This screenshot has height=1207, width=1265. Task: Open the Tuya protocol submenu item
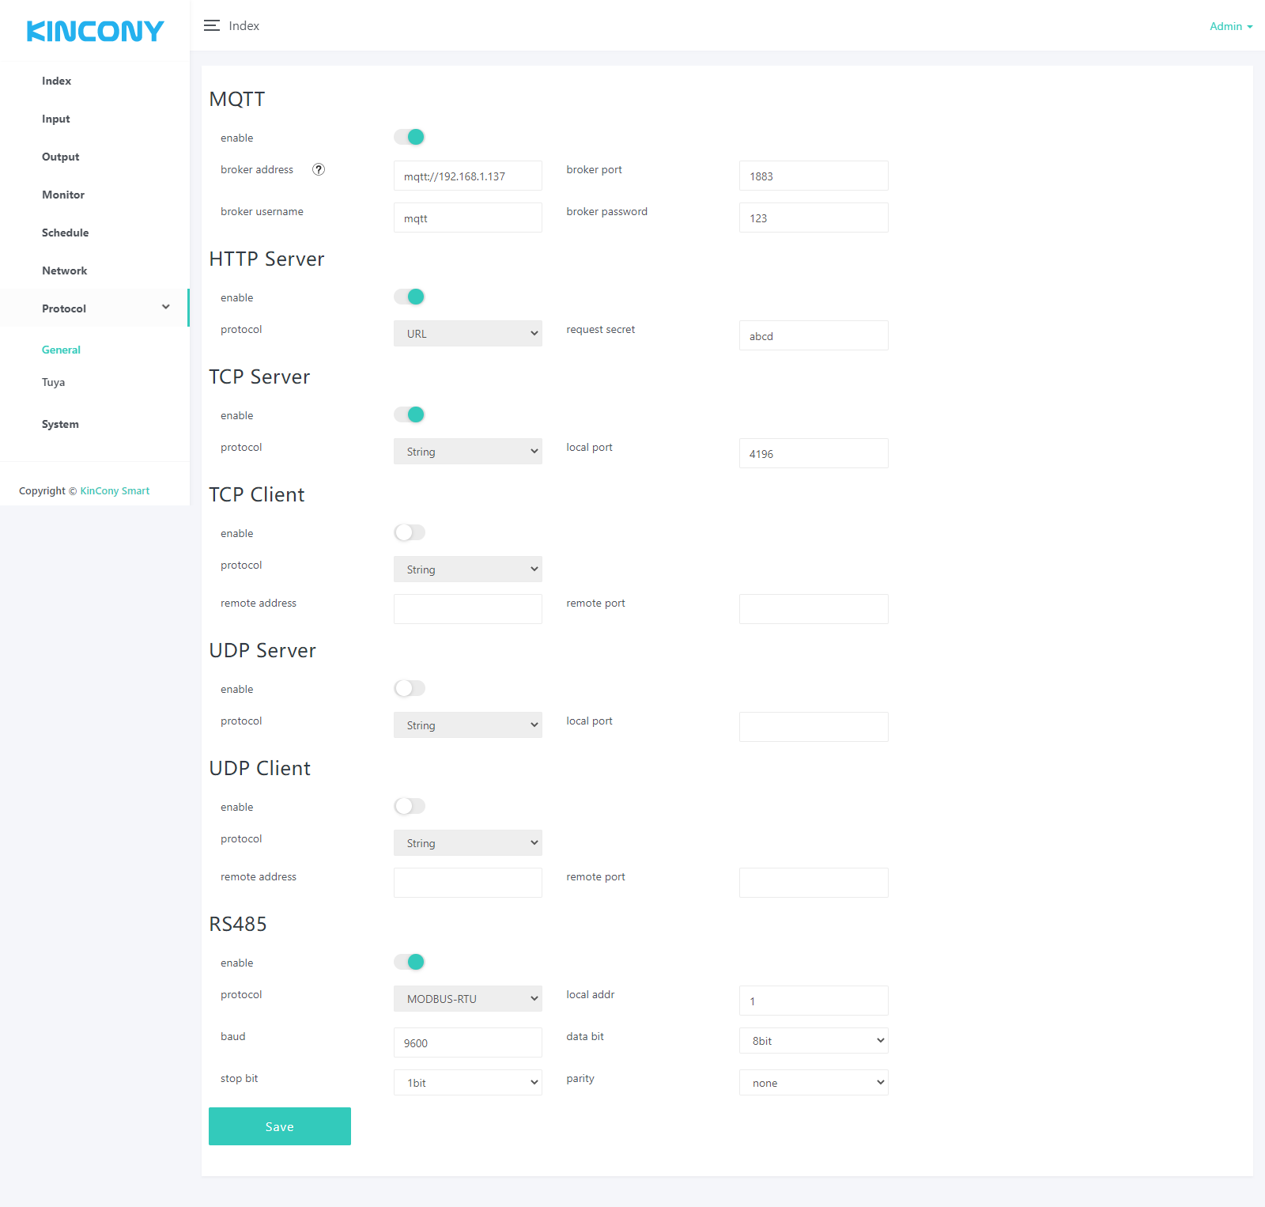[54, 382]
